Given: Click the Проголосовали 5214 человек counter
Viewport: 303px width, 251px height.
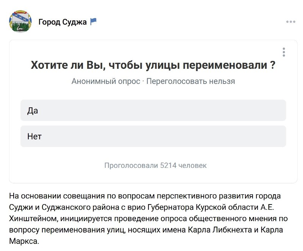Looking at the screenshot, I should pyautogui.click(x=155, y=165).
